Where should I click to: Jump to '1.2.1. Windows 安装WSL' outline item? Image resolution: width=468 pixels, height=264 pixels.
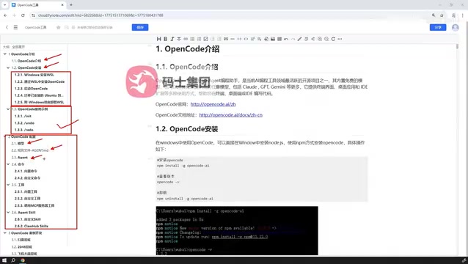click(x=34, y=75)
